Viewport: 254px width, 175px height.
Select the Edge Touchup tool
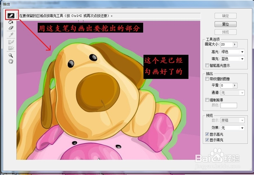(11, 48)
